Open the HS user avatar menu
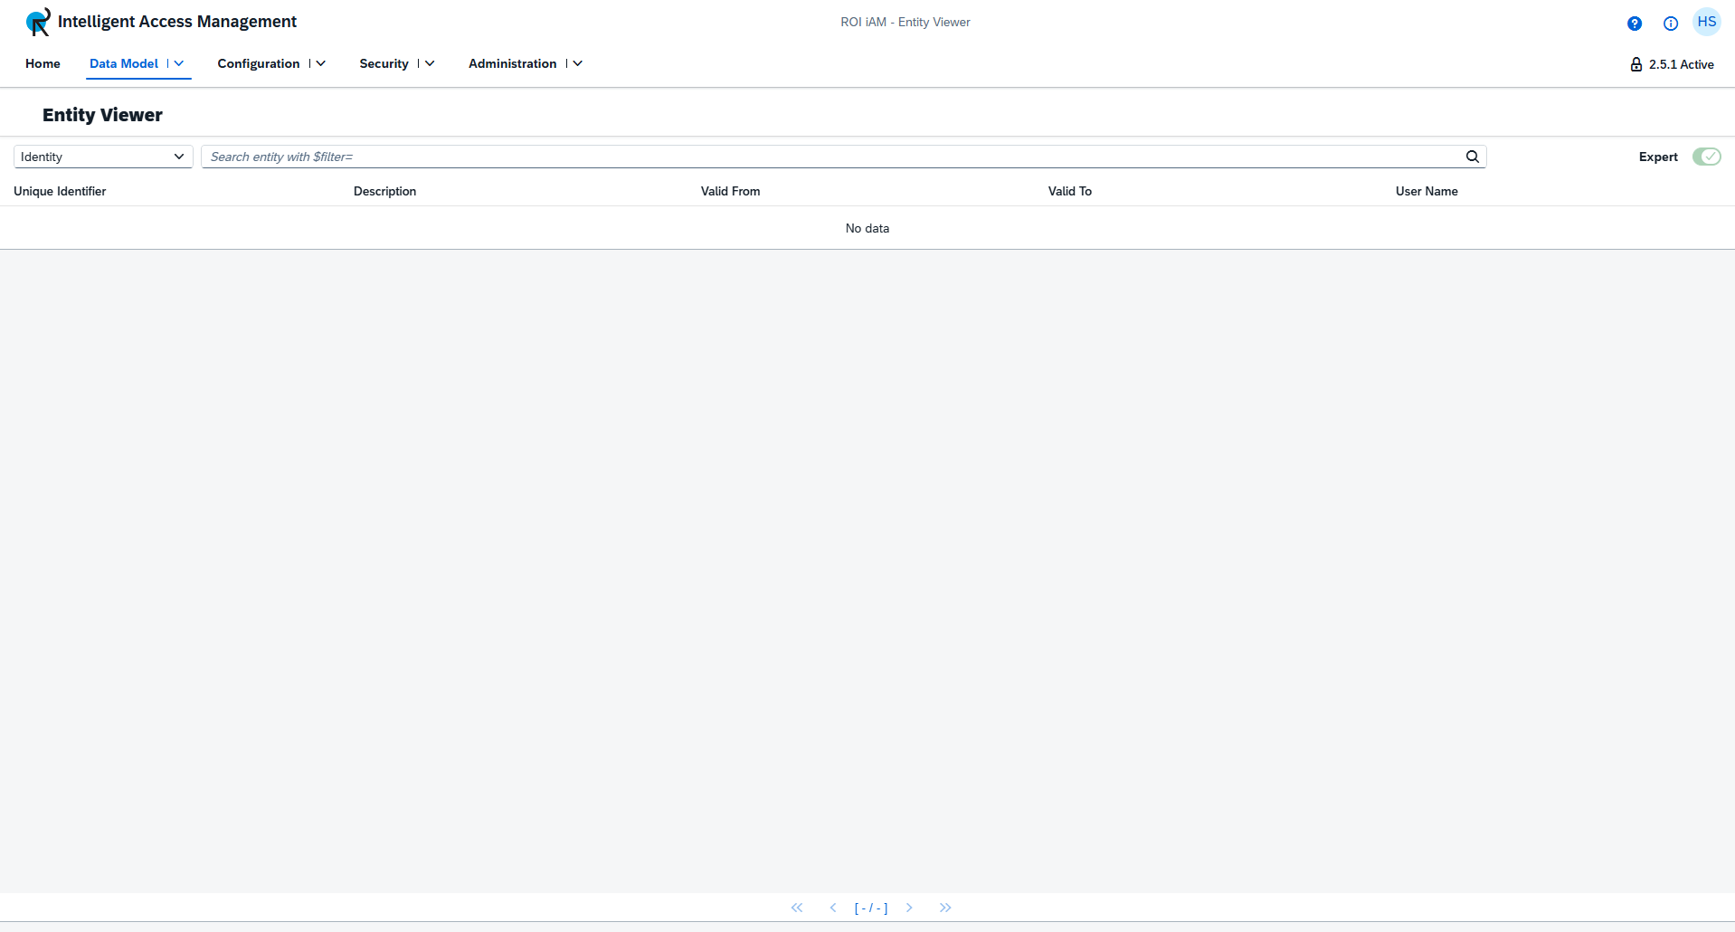Screen dimensions: 1735x932 click(1707, 23)
